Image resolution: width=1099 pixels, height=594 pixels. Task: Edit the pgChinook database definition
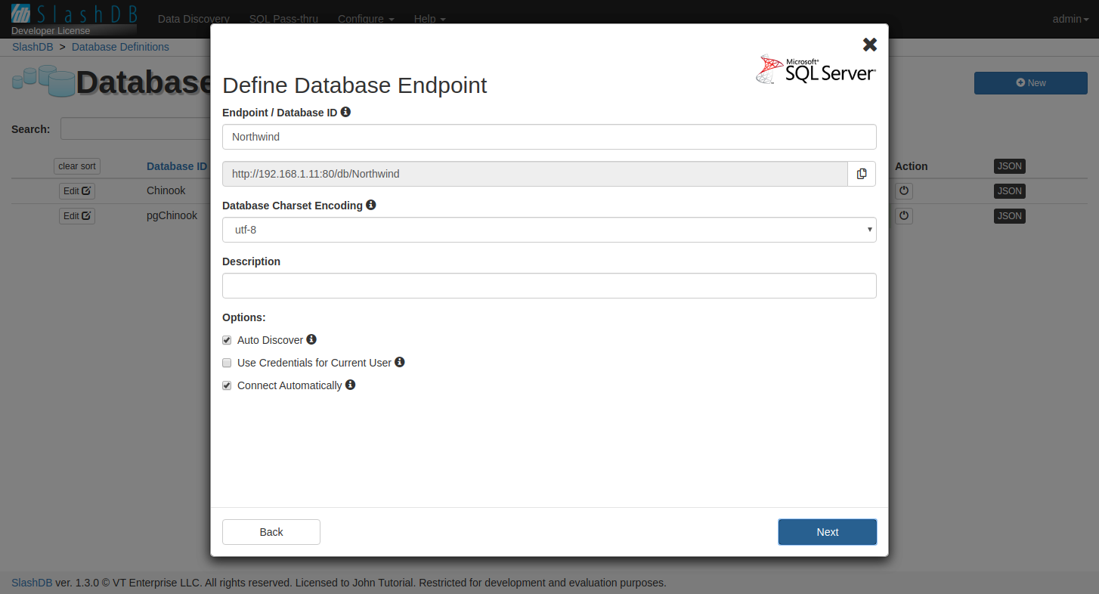point(77,216)
